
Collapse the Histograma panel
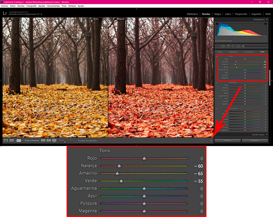[x=266, y=19]
